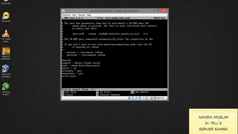238x134 pixels.
Task: Click the yellow sticky note NANDA MUSLIM
Action: point(213,121)
